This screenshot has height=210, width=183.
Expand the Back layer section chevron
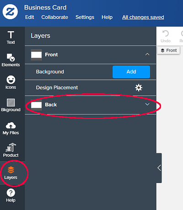tap(147, 104)
